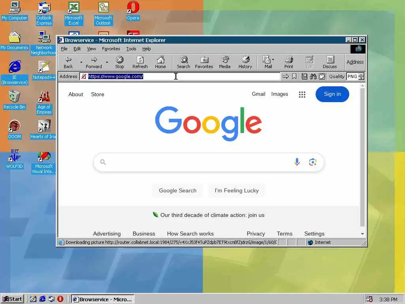Open the Search toolbar button

[x=184, y=62]
